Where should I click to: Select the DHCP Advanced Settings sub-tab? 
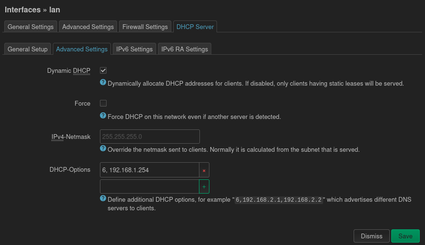(82, 49)
